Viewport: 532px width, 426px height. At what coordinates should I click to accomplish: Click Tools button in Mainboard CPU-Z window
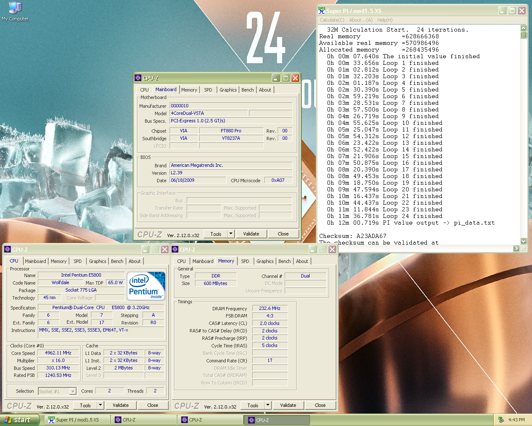[216, 234]
